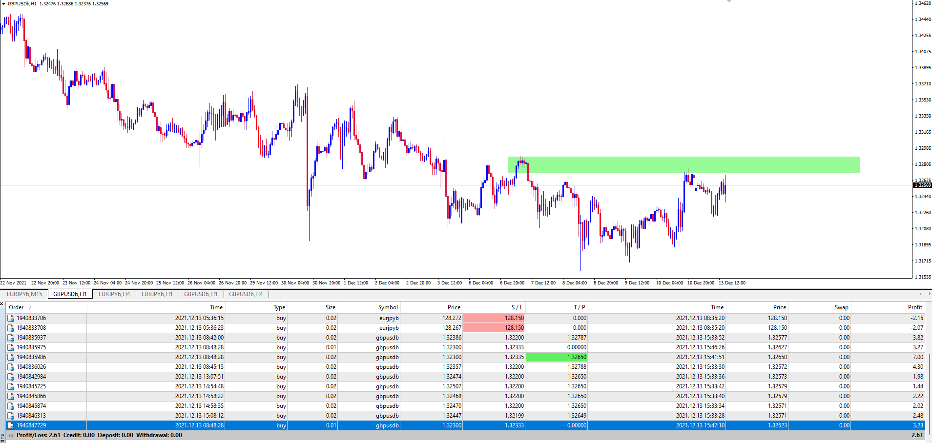Click the order icon for 1940835937
Viewport: 932px width, 443px height.
coord(10,338)
